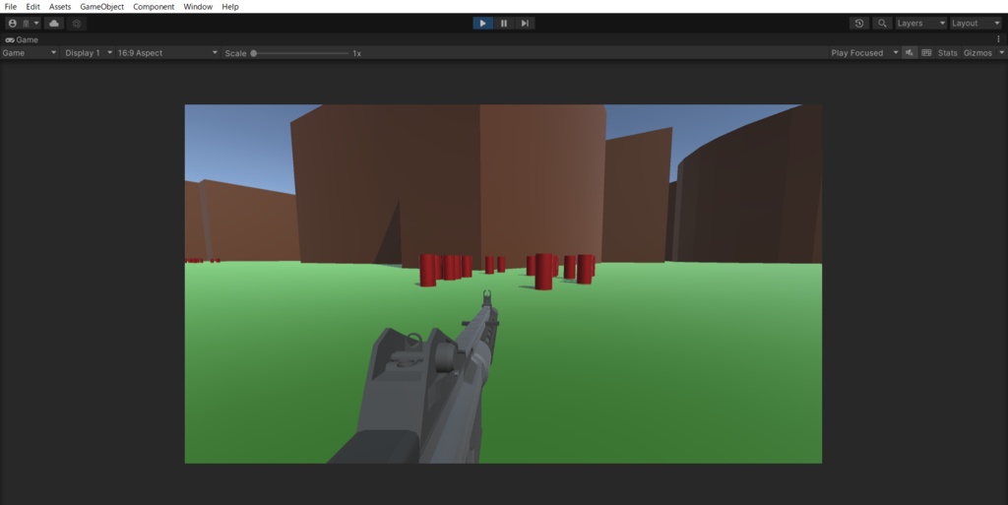Viewport: 1008px width, 505px height.
Task: Click the 1x scale value
Action: (x=356, y=53)
